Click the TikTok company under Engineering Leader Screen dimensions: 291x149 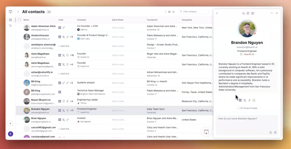coord(82,103)
